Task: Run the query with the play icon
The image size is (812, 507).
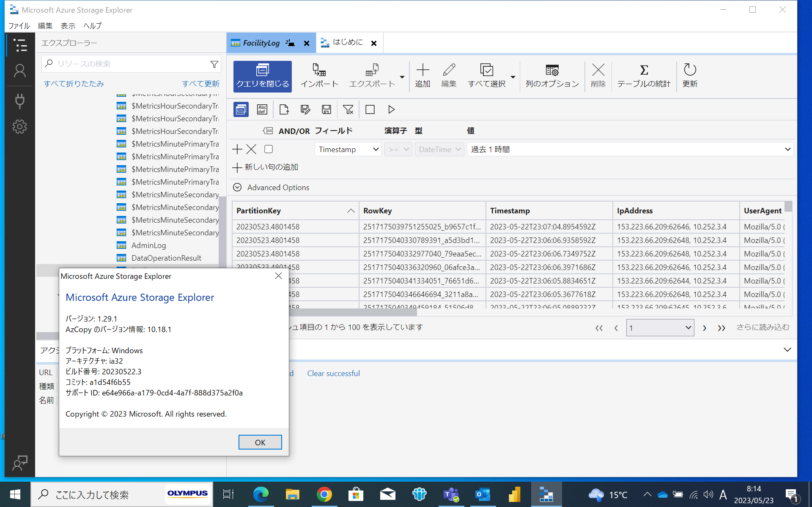Action: coord(391,109)
